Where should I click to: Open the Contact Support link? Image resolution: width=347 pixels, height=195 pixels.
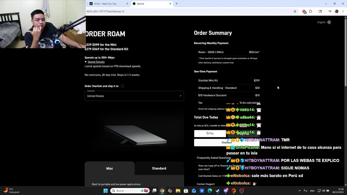(206, 184)
